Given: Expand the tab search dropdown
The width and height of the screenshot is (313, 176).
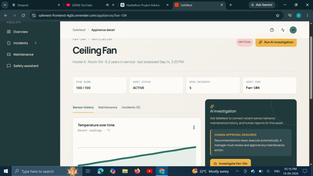Looking at the screenshot, I should pyautogui.click(x=5, y=5).
